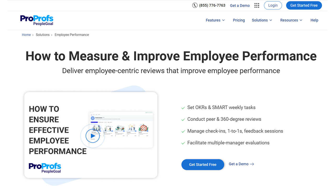Click the 'How to Measure & Improve Employee Performance' heading
Viewport: 335px width, 188px height.
pyautogui.click(x=171, y=56)
